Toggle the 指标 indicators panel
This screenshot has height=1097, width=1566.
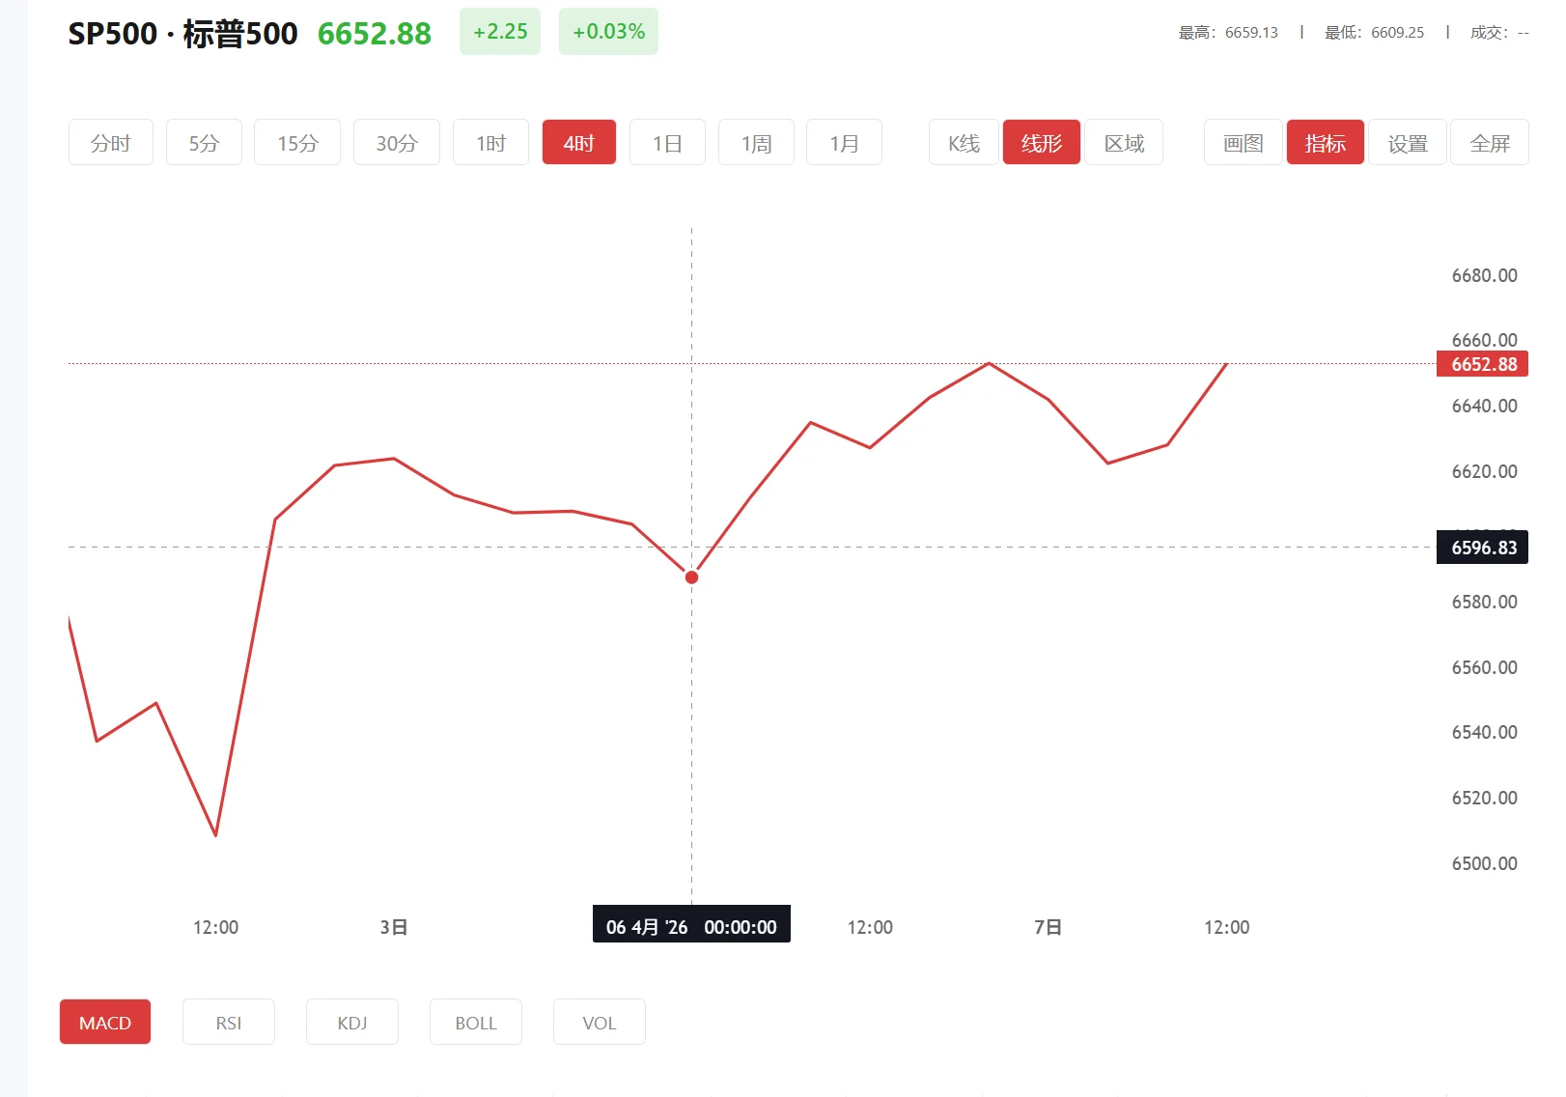1325,143
